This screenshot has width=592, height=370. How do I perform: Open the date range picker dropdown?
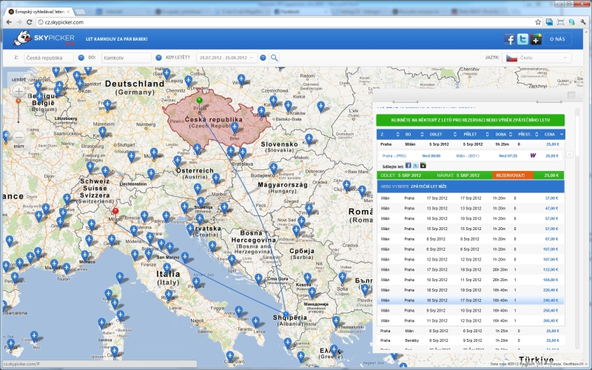(226, 58)
